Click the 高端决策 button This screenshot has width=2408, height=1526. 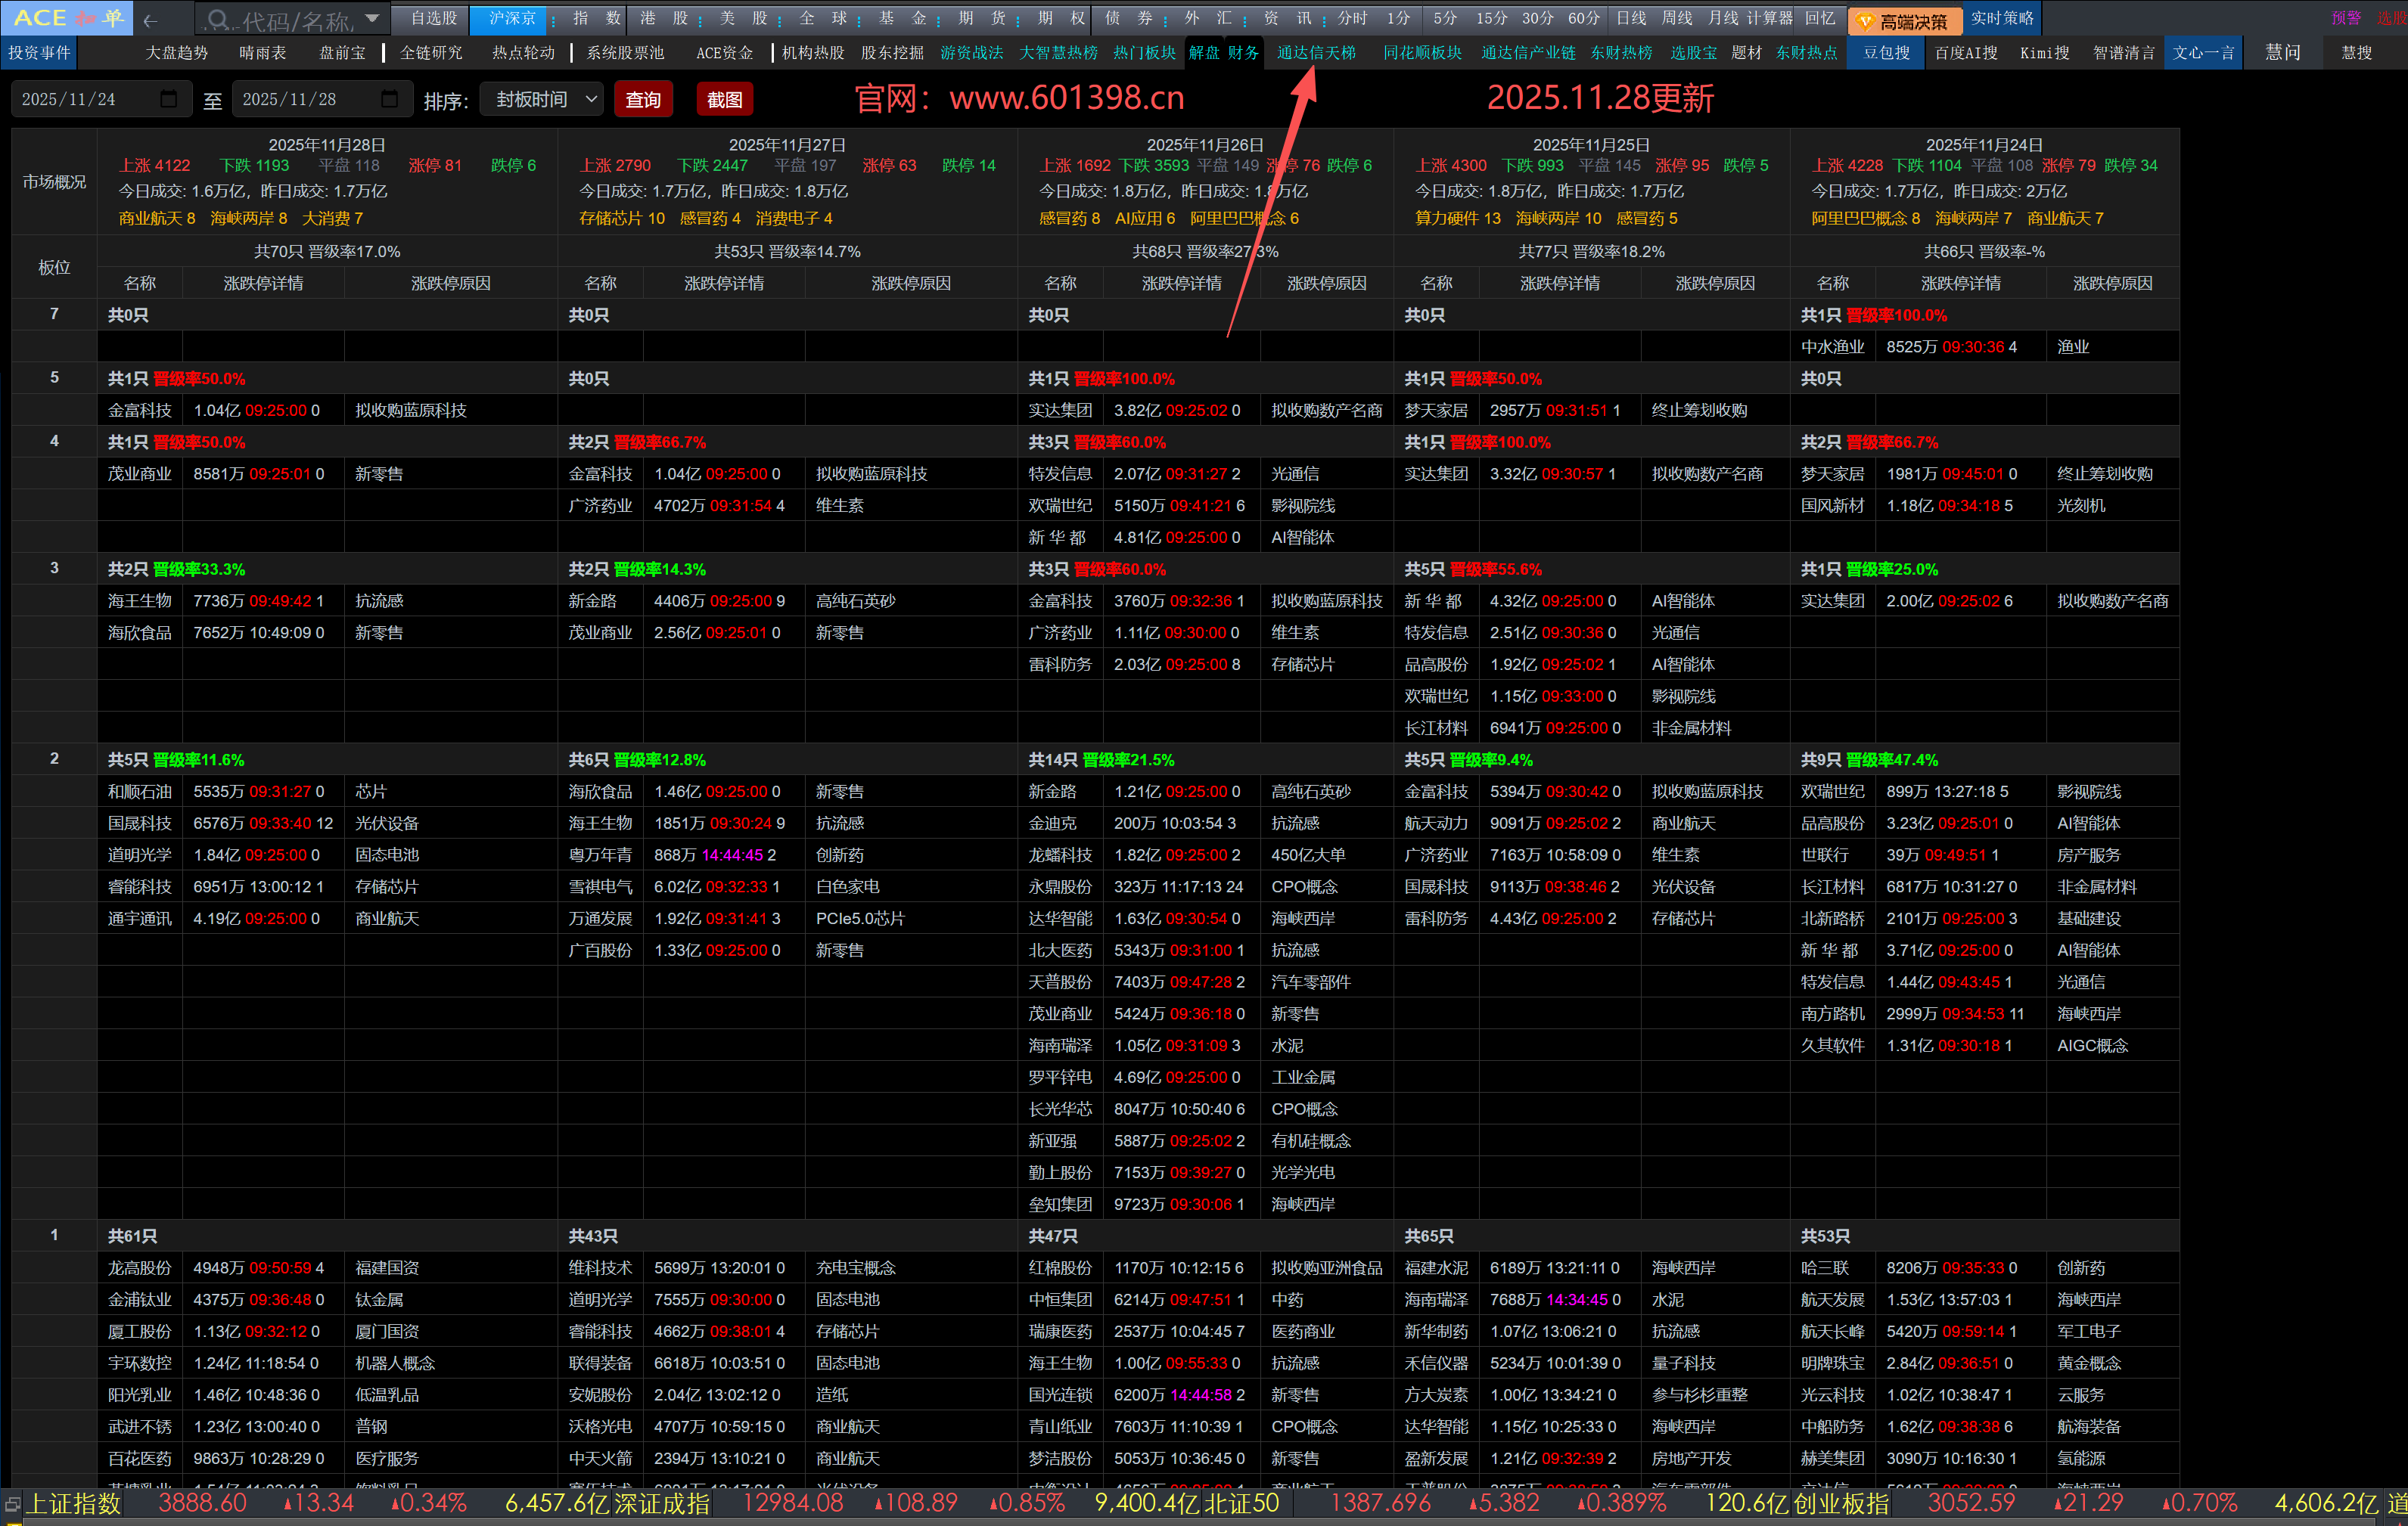point(1906,21)
